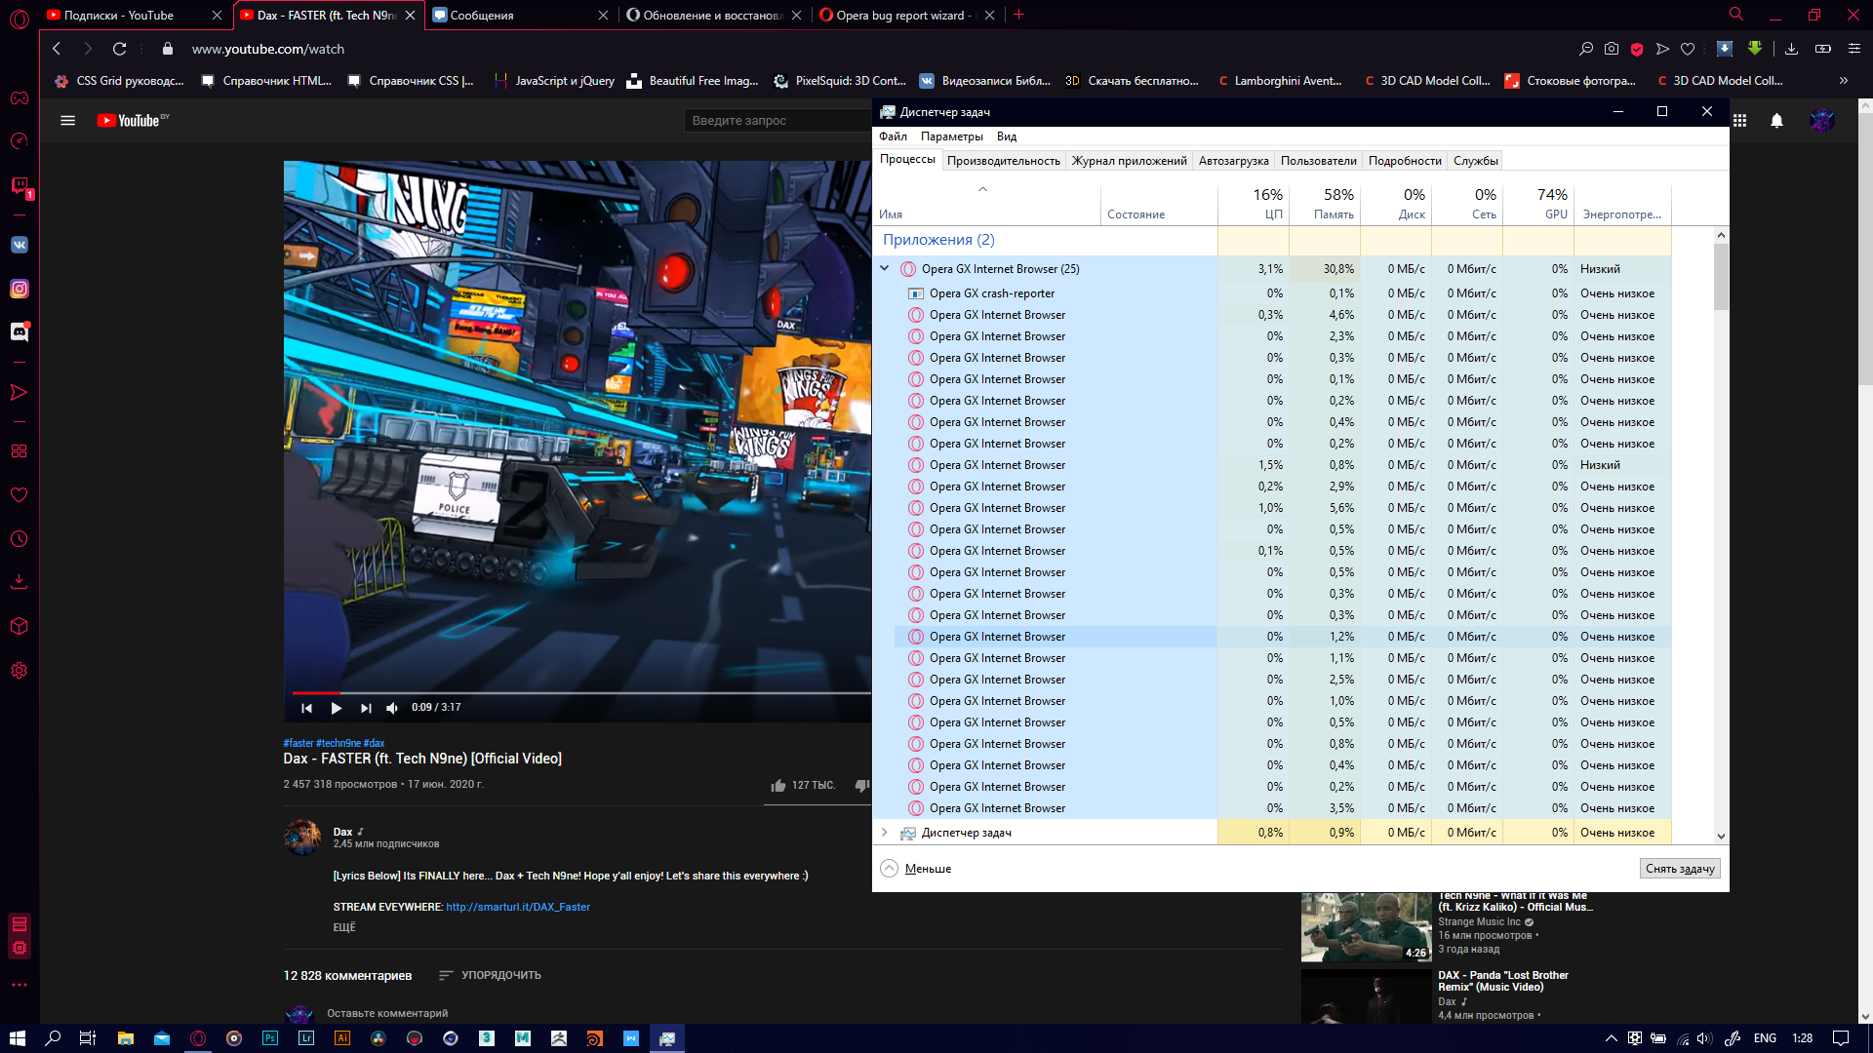Open Downloads icon in Opera sidebar
This screenshot has height=1053, width=1873.
pos(20,582)
